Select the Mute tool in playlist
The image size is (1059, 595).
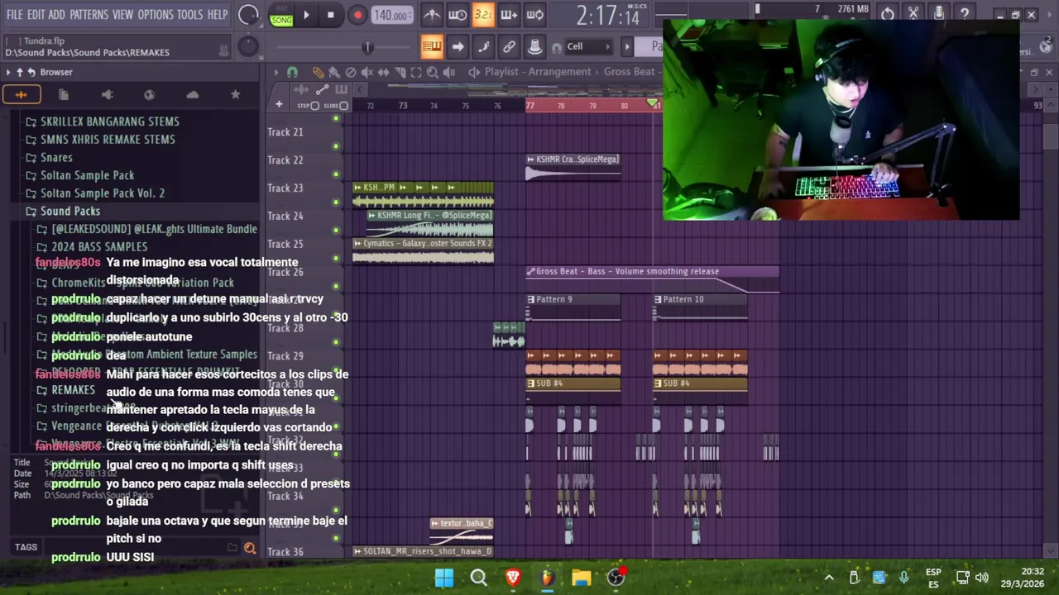pyautogui.click(x=367, y=72)
